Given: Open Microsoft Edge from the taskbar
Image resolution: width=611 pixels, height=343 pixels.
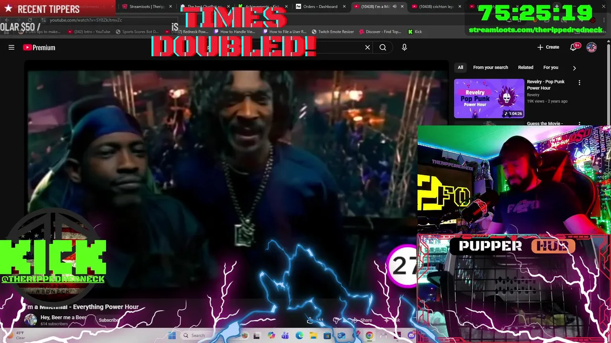Looking at the screenshot, I should click(x=299, y=335).
